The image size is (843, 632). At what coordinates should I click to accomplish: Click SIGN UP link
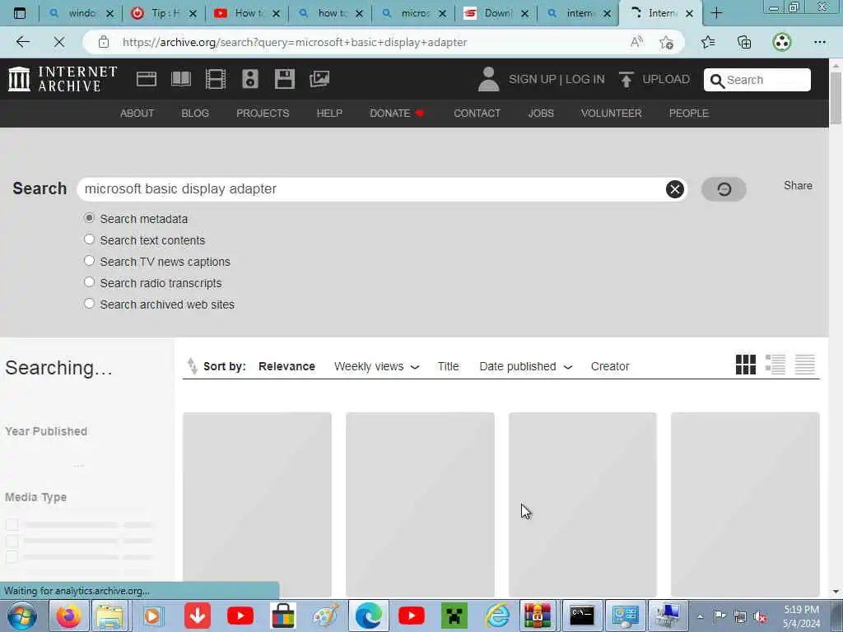[533, 80]
